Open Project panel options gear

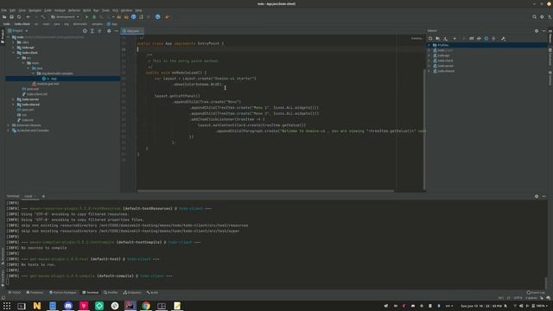tap(109, 31)
